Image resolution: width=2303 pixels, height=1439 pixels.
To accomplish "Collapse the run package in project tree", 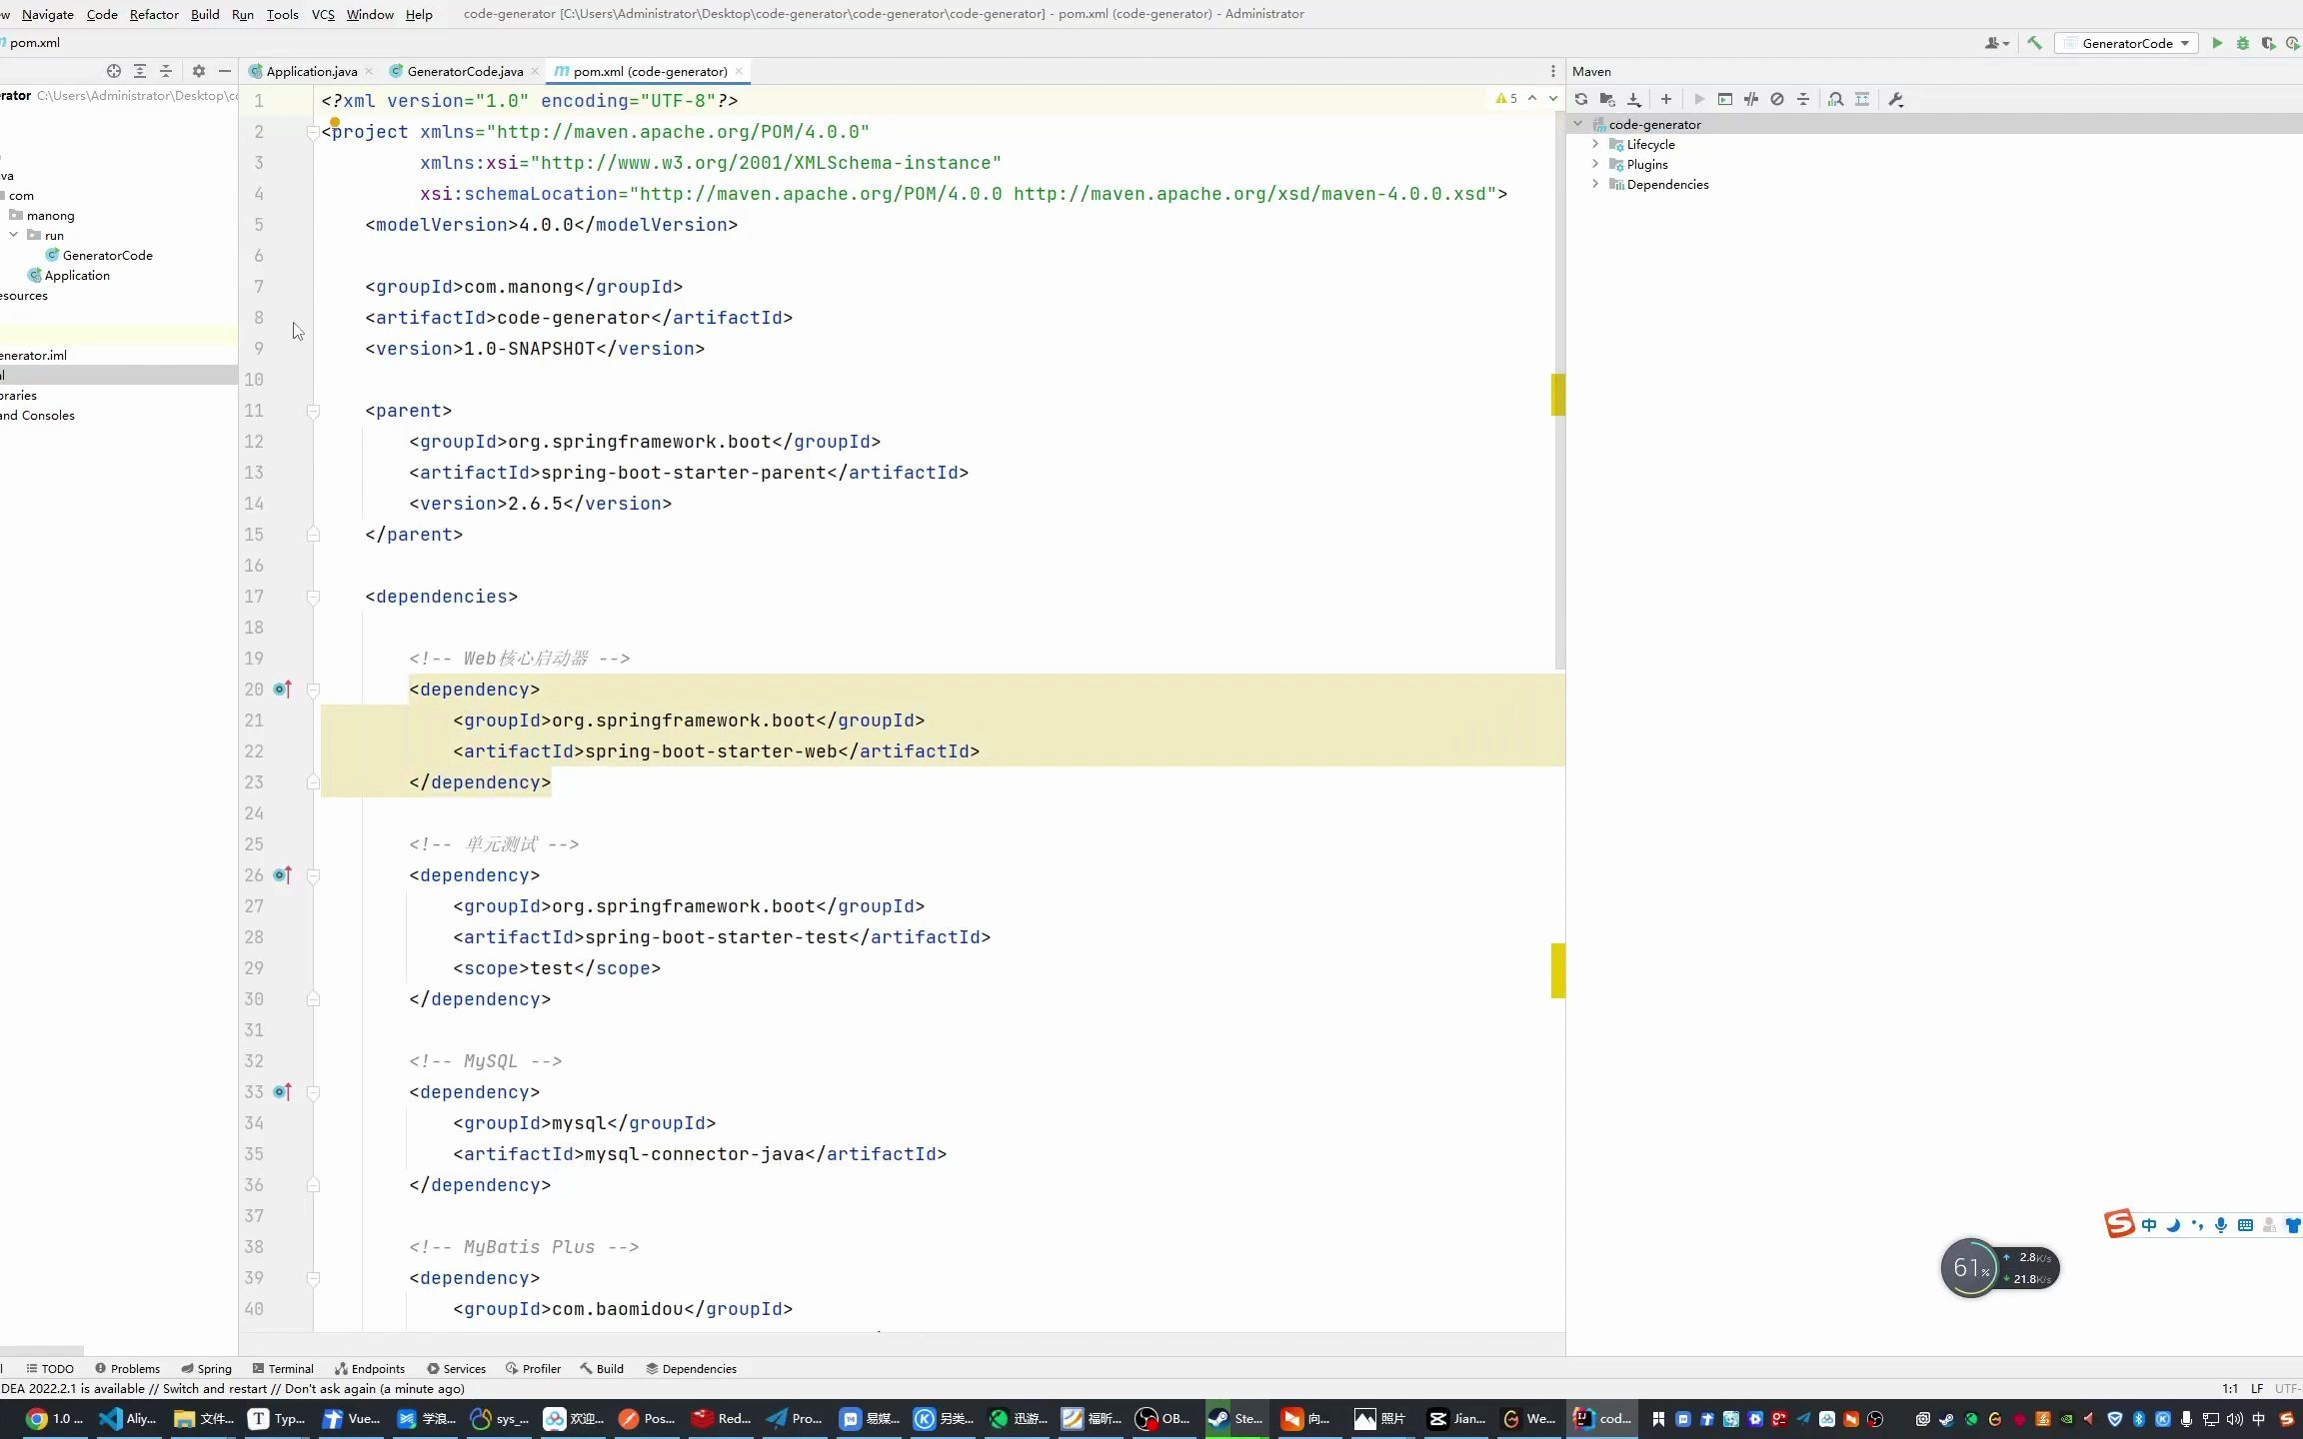I will click(14, 235).
